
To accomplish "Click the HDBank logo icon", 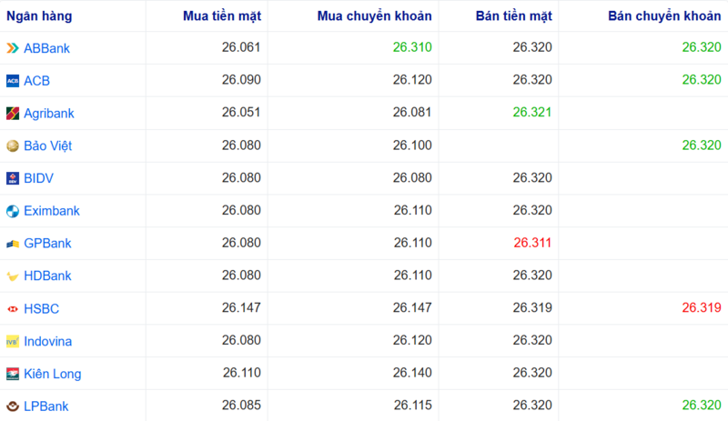I will (13, 276).
